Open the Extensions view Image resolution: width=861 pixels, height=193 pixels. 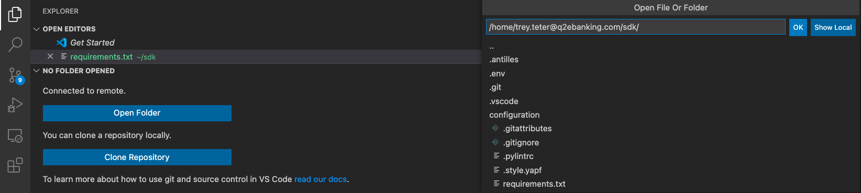15,165
